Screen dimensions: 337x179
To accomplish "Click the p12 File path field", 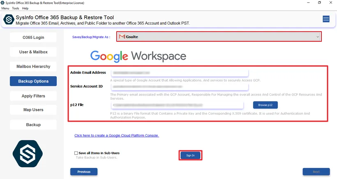I will pos(178,105).
